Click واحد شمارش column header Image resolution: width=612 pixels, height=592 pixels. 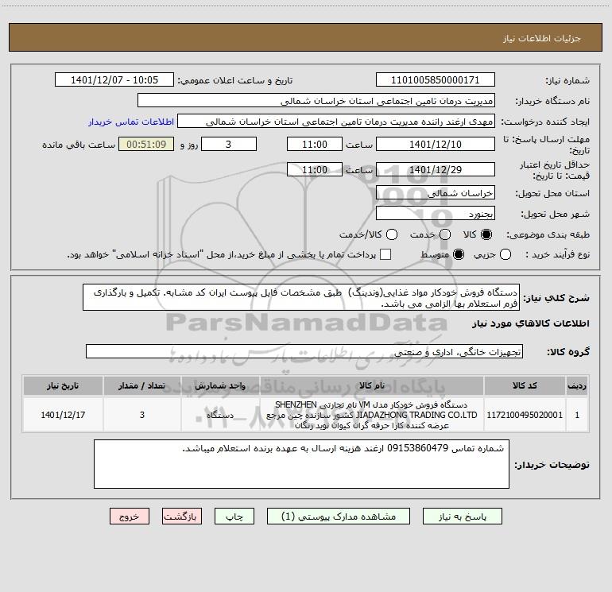[x=220, y=385]
